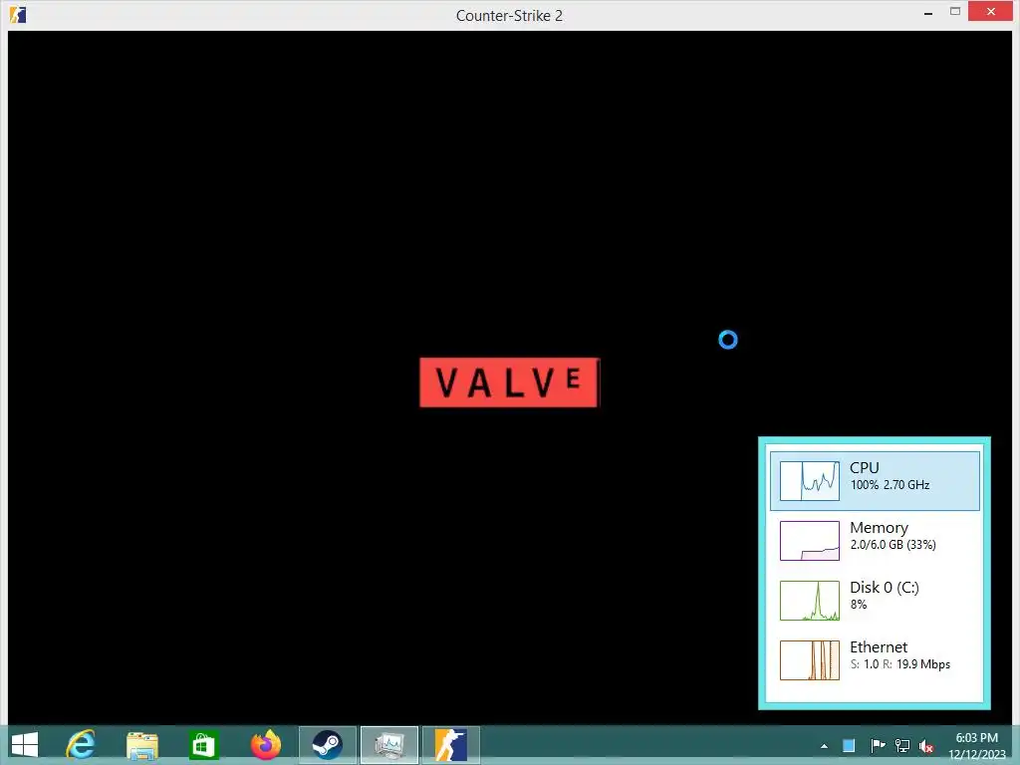
Task: Click the Memory usage mini graph
Action: [809, 541]
